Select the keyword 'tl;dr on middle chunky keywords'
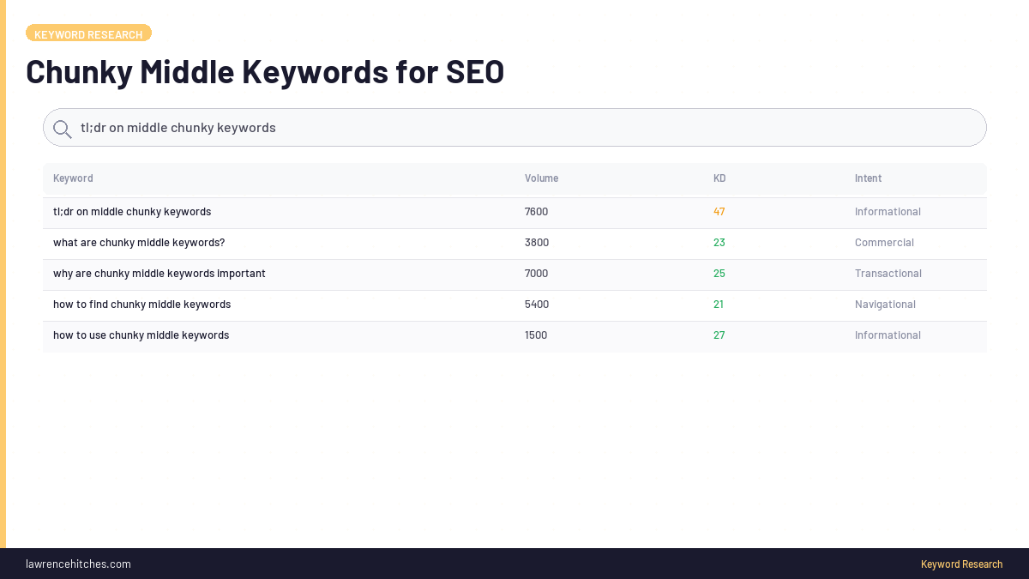The width and height of the screenshot is (1029, 579). (132, 211)
